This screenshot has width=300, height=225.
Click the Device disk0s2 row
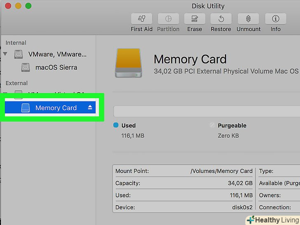(x=184, y=207)
